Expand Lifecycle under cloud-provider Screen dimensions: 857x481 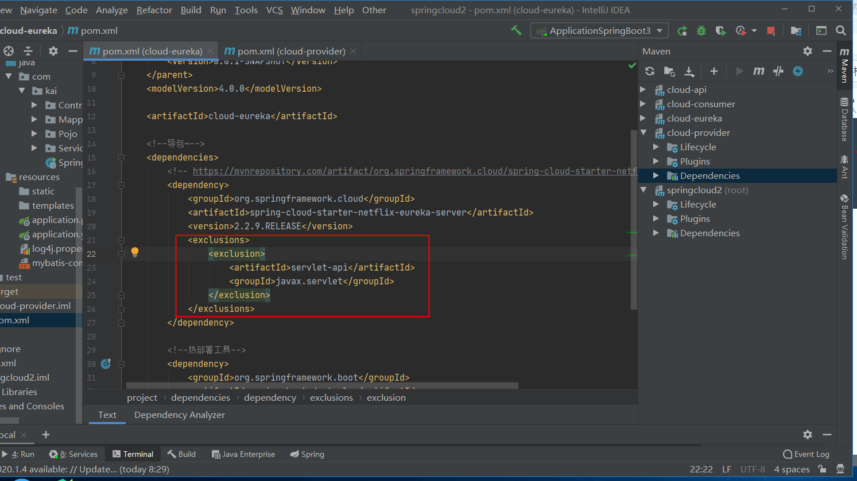(656, 147)
